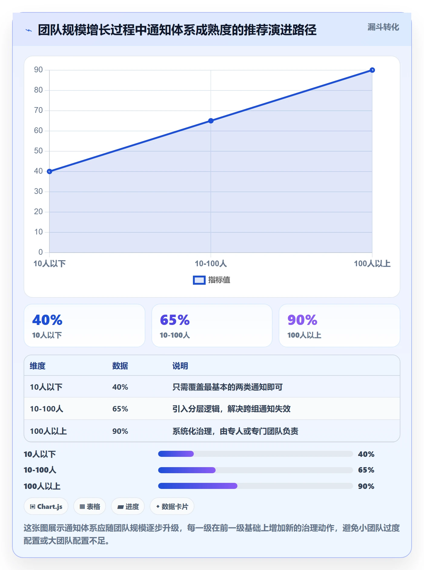Click 引入分层逻辑 description cell
The image size is (424, 570).
click(x=231, y=409)
